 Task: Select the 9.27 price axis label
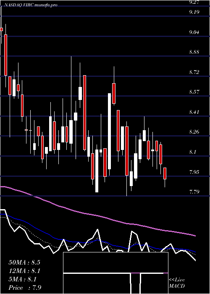(x=194, y=2)
